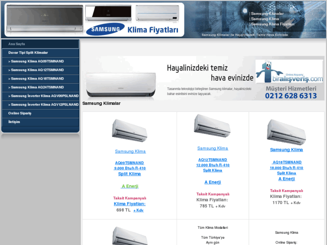Open the İletişim contact page
The height and width of the screenshot is (245, 327).
[x=40, y=122]
